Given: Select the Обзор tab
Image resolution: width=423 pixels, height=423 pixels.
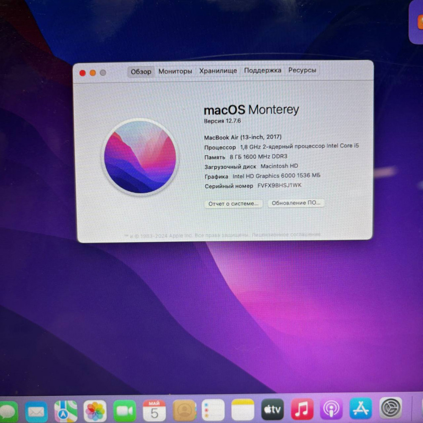Looking at the screenshot, I should pos(141,72).
